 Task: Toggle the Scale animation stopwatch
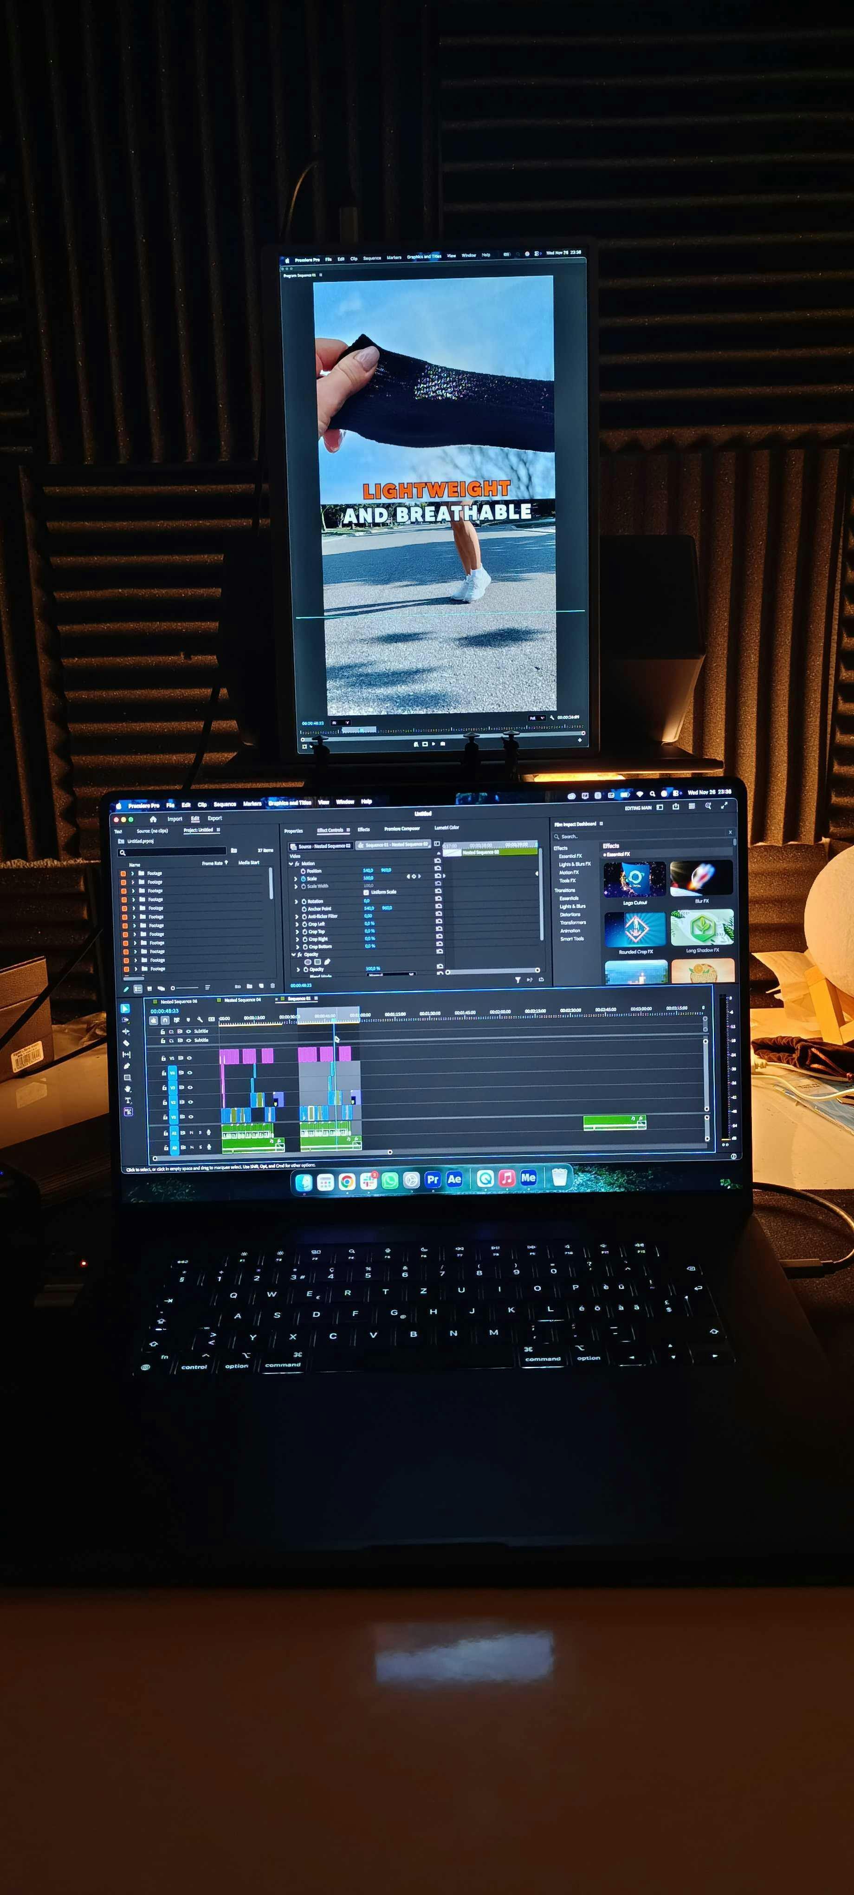pyautogui.click(x=304, y=878)
